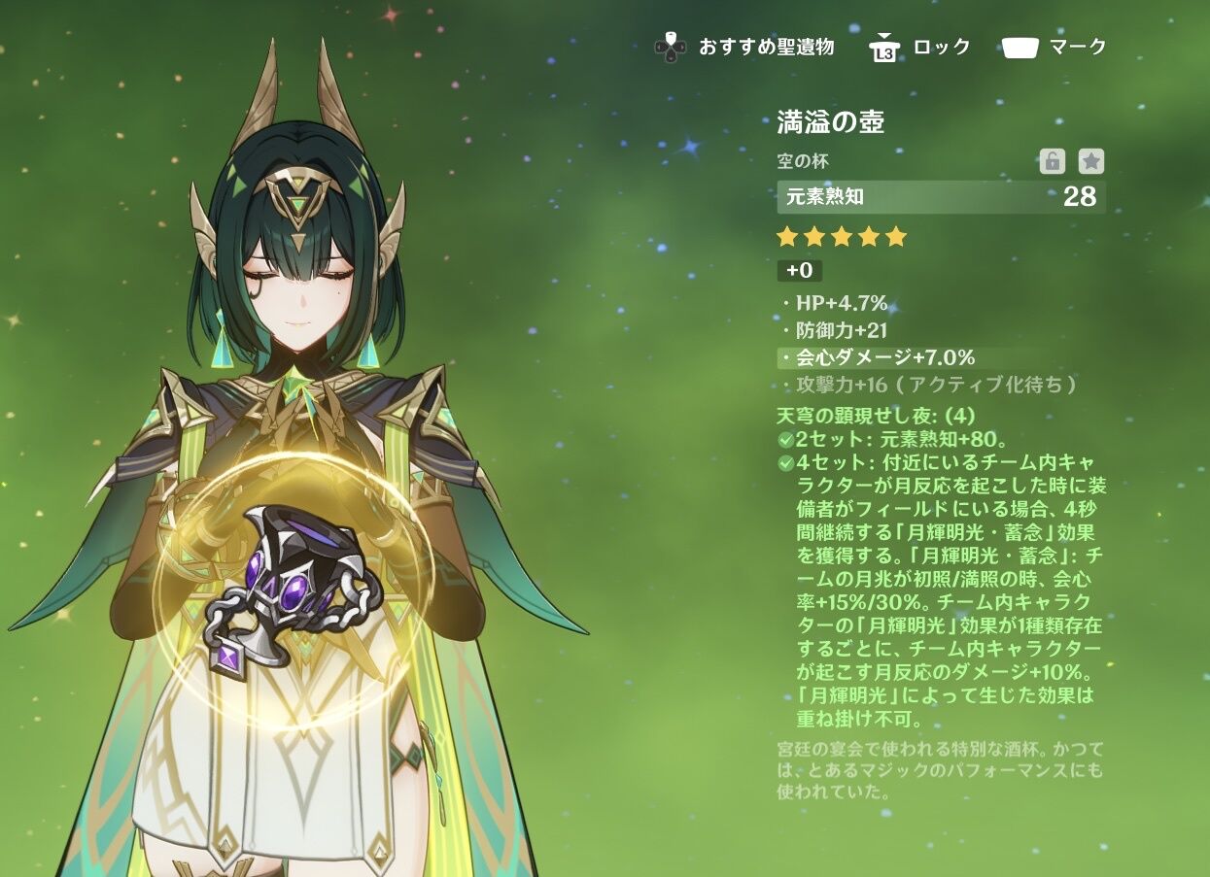Image resolution: width=1210 pixels, height=877 pixels.
Task: Click the purple goblet artifact model
Action: (290, 583)
